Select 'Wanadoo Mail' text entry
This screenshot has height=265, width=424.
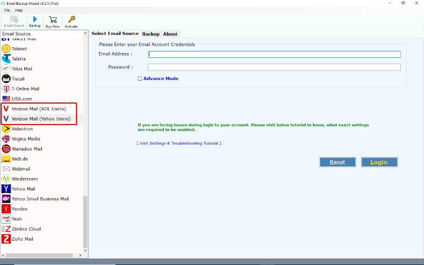[x=27, y=149]
